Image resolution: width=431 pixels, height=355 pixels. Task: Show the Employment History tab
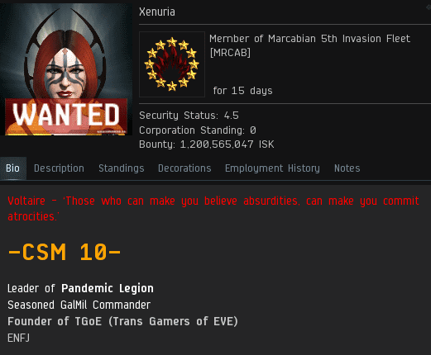(272, 168)
